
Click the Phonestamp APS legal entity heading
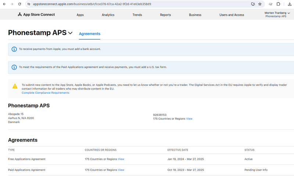point(29,106)
